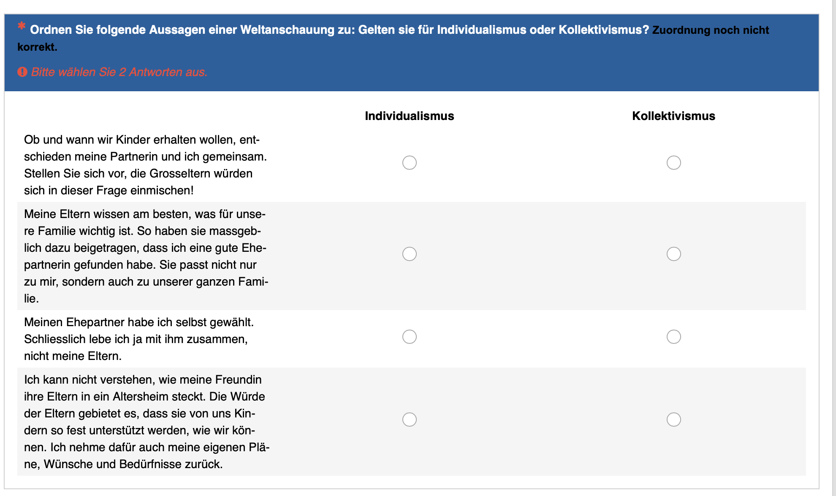Click the 'Zuordnung noch nicht korrekt' notice

pyautogui.click(x=710, y=30)
